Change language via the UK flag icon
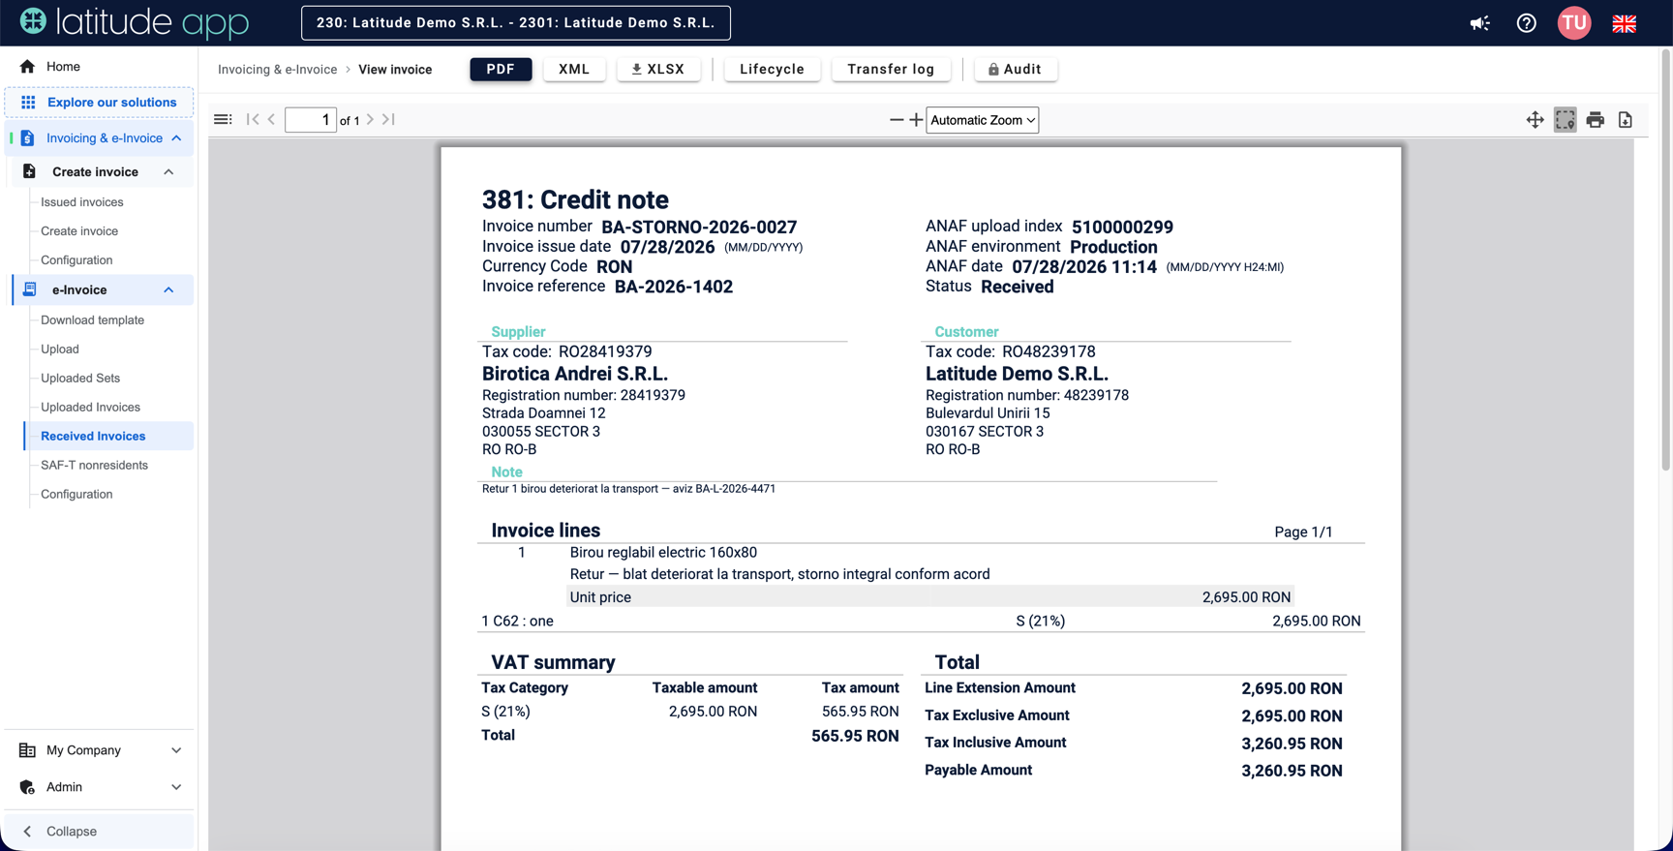 click(1624, 23)
